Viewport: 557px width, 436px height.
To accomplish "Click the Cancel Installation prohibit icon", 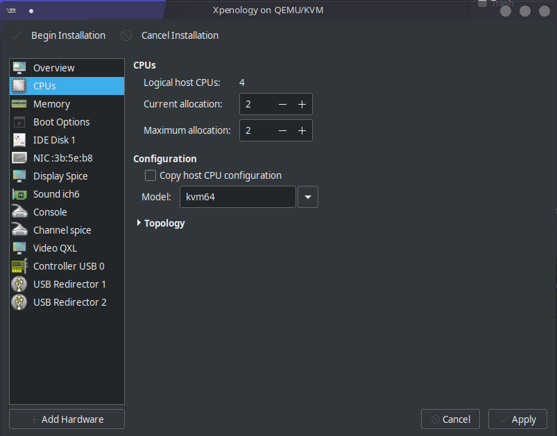I will coord(126,35).
